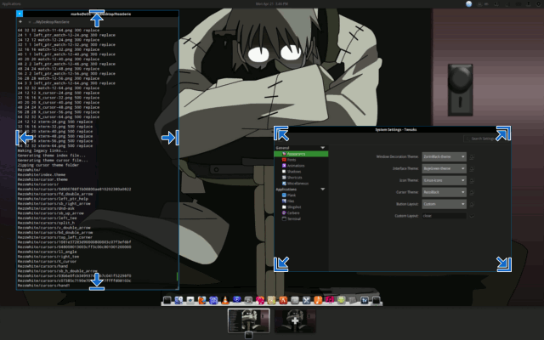Select Miscellaneous in the Tweaks sidebar
The height and width of the screenshot is (340, 544).
301,184
